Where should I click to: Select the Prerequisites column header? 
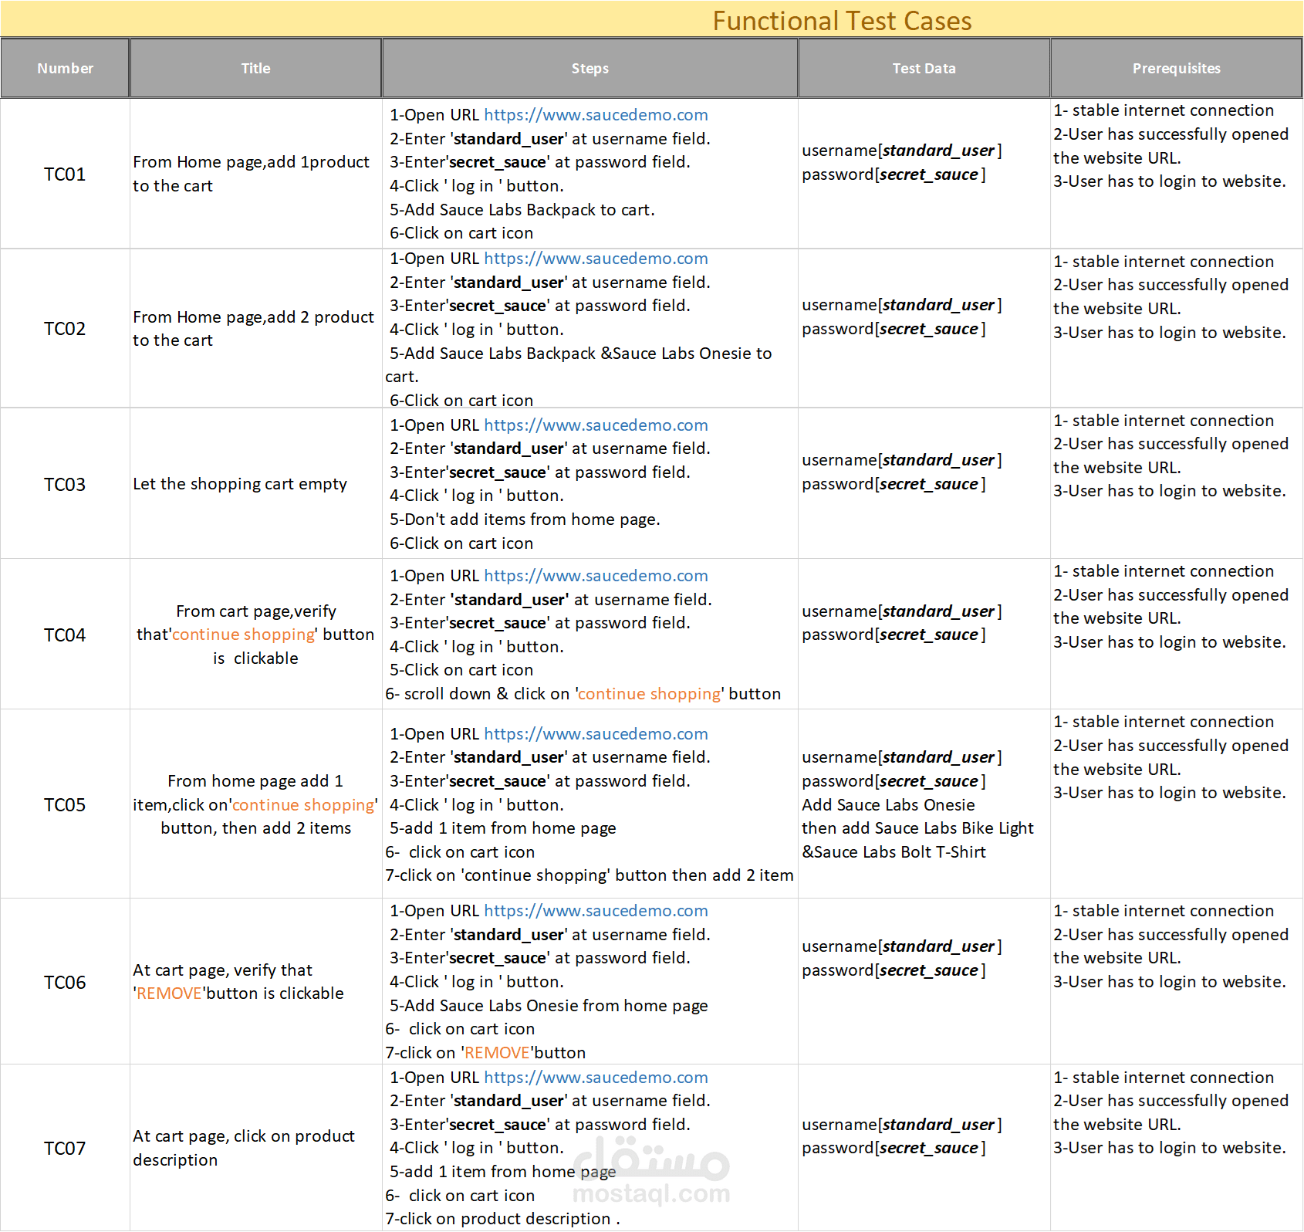pos(1176,68)
